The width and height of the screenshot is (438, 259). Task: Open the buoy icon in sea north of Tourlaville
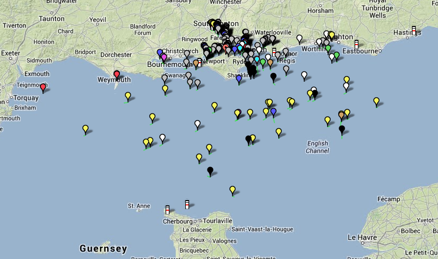tap(187, 204)
